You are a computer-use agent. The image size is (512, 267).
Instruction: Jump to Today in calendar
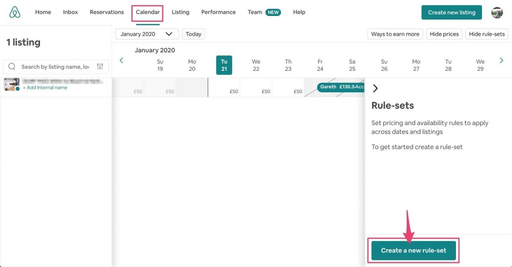(193, 34)
